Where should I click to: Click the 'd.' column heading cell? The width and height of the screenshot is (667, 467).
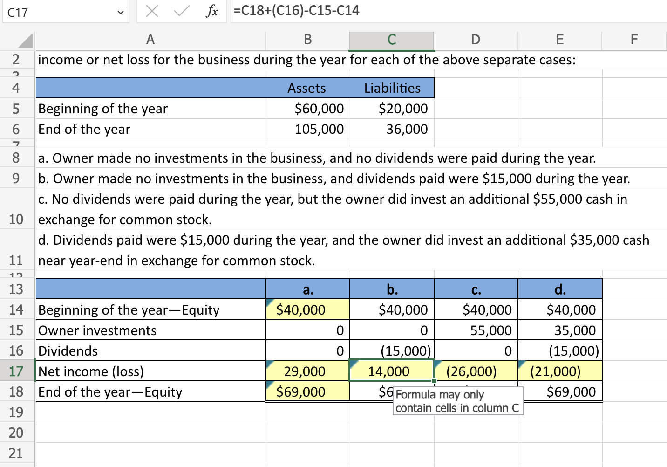560,289
